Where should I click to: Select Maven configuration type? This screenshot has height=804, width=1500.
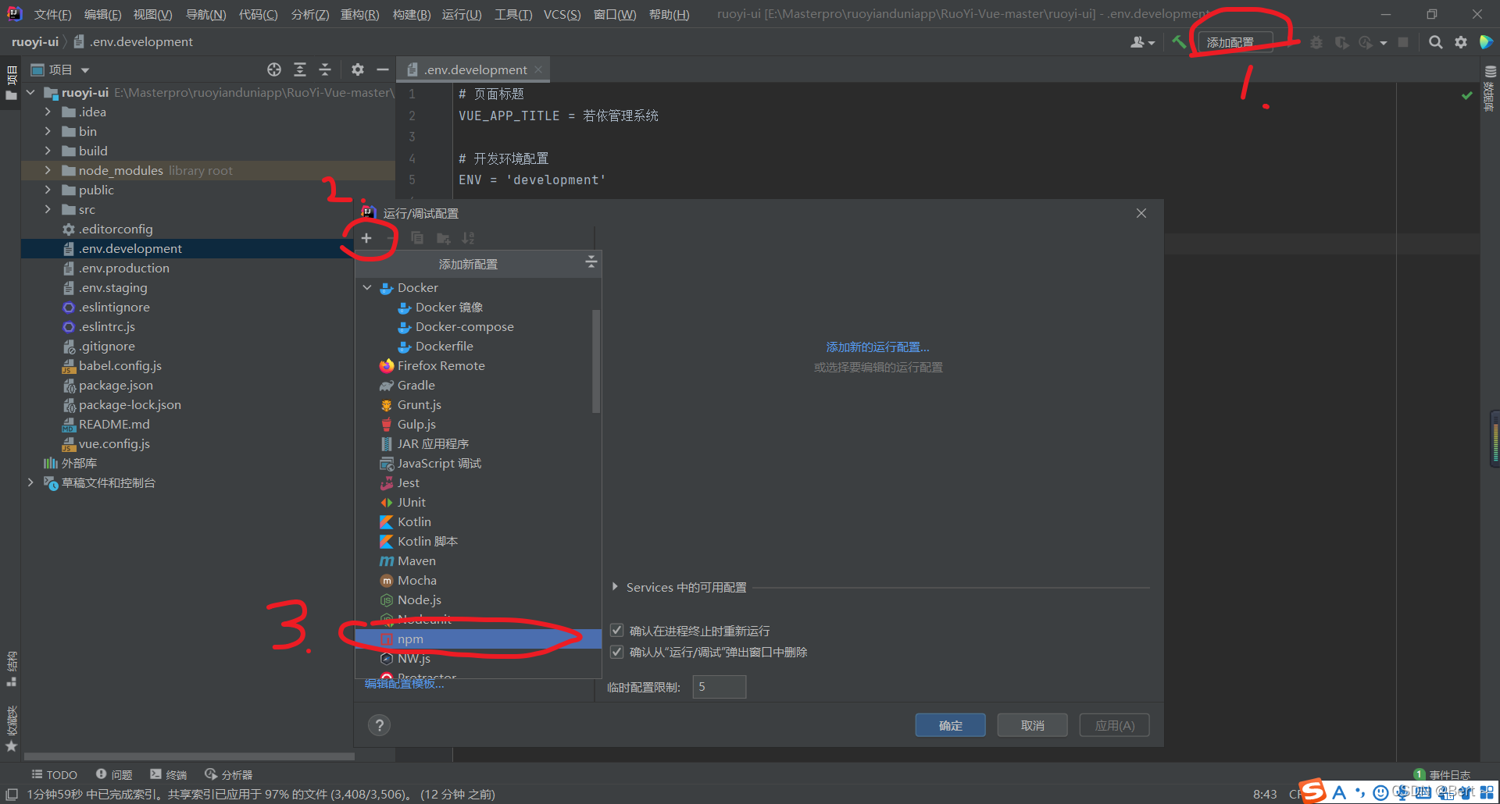click(478, 560)
